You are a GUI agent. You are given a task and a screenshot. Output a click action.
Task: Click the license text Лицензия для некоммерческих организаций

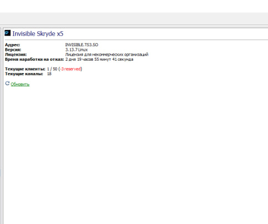pyautogui.click(x=107, y=55)
